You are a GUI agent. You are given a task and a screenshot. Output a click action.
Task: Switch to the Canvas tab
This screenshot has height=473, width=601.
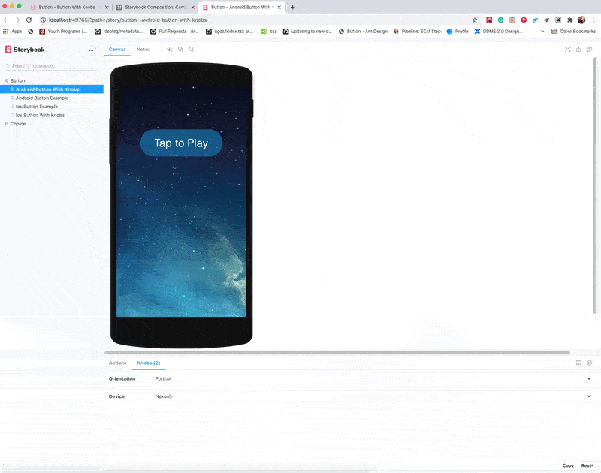click(117, 50)
